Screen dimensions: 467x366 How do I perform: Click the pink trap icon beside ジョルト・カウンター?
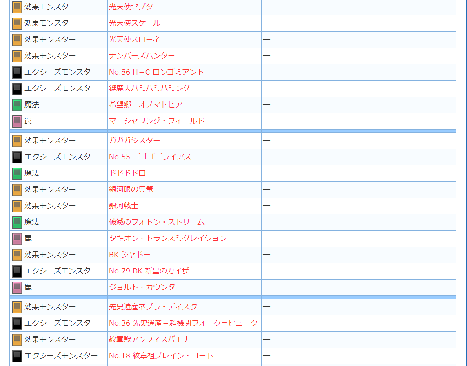[x=17, y=287]
